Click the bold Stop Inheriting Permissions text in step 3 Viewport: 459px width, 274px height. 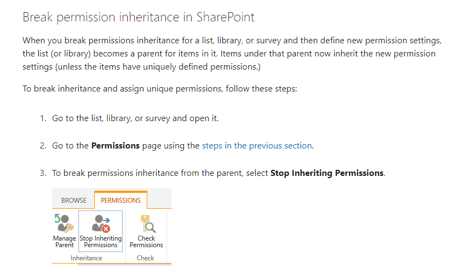327,173
